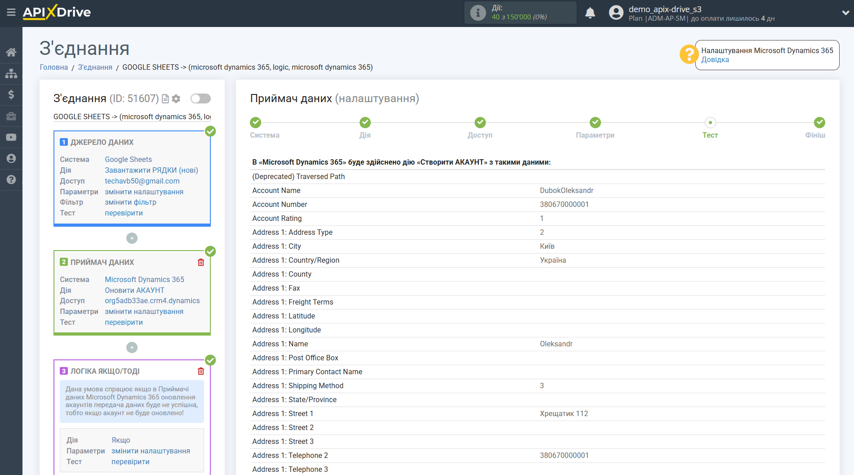This screenshot has width=854, height=475.
Task: Open the user profile sidebar icon
Action: 11,158
